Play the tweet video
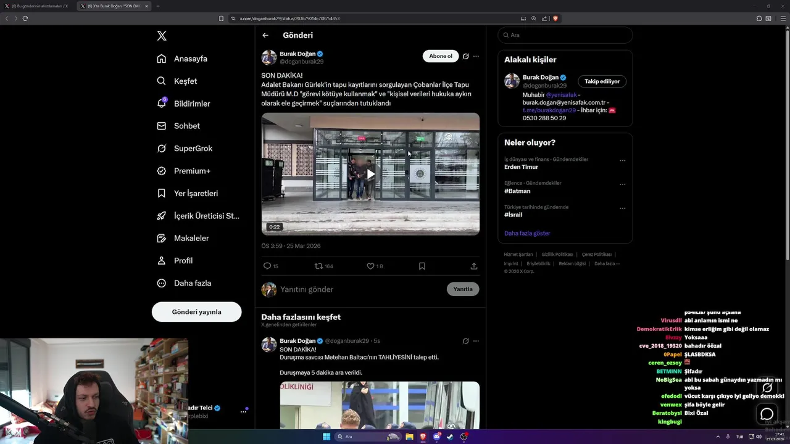Viewport: 790px width, 444px height. tap(370, 174)
